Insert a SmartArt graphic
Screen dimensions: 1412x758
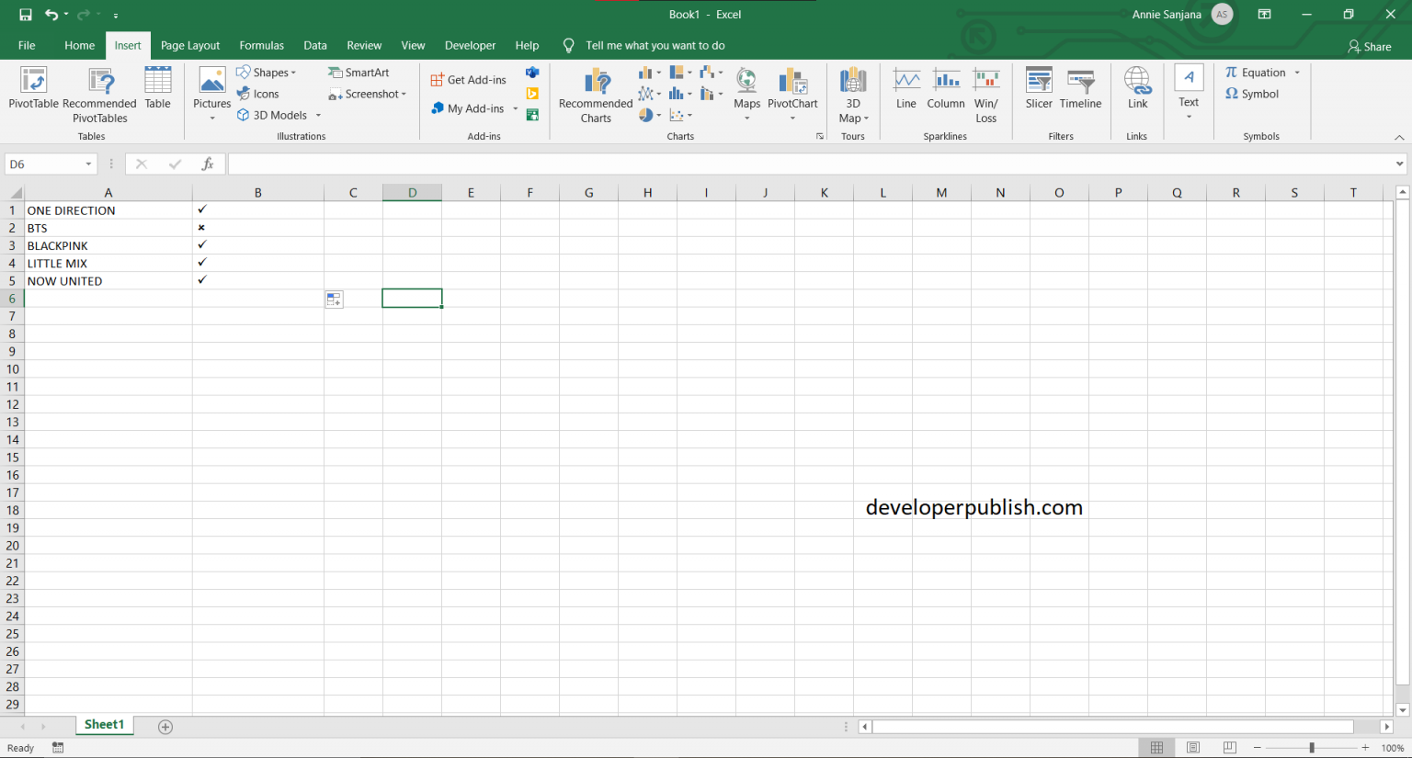tap(359, 72)
